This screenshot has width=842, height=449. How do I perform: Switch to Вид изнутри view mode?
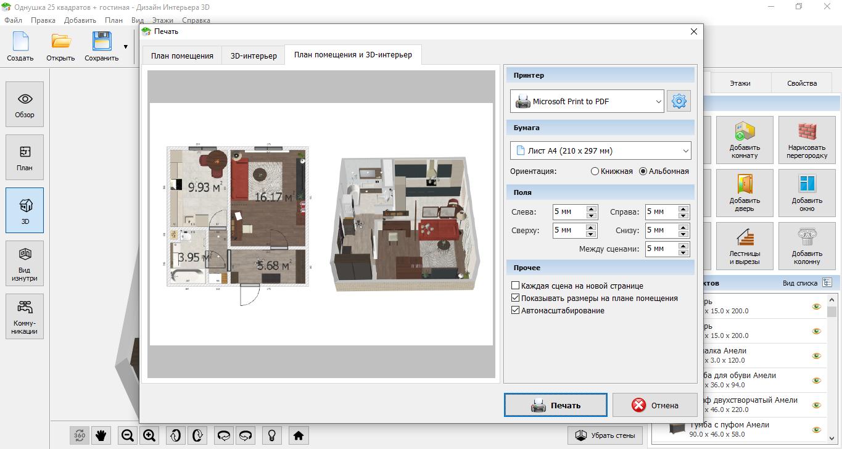coord(25,263)
